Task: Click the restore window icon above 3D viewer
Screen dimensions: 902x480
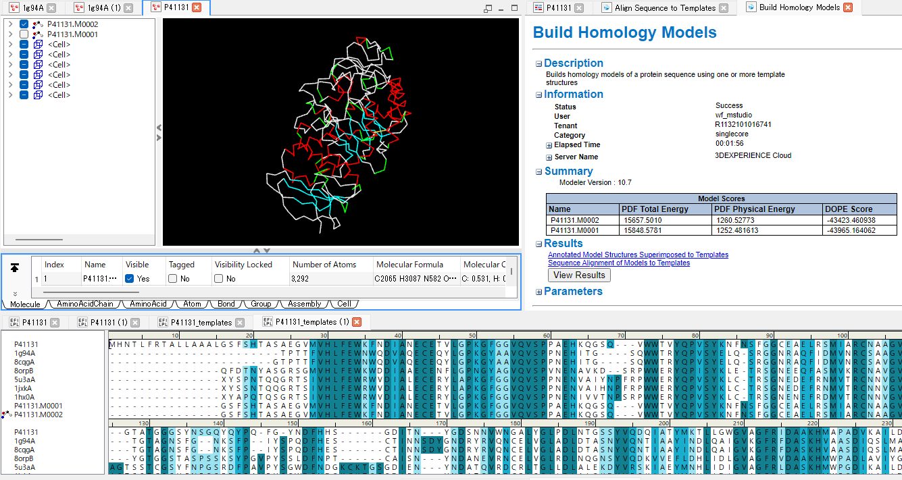Action: point(488,8)
